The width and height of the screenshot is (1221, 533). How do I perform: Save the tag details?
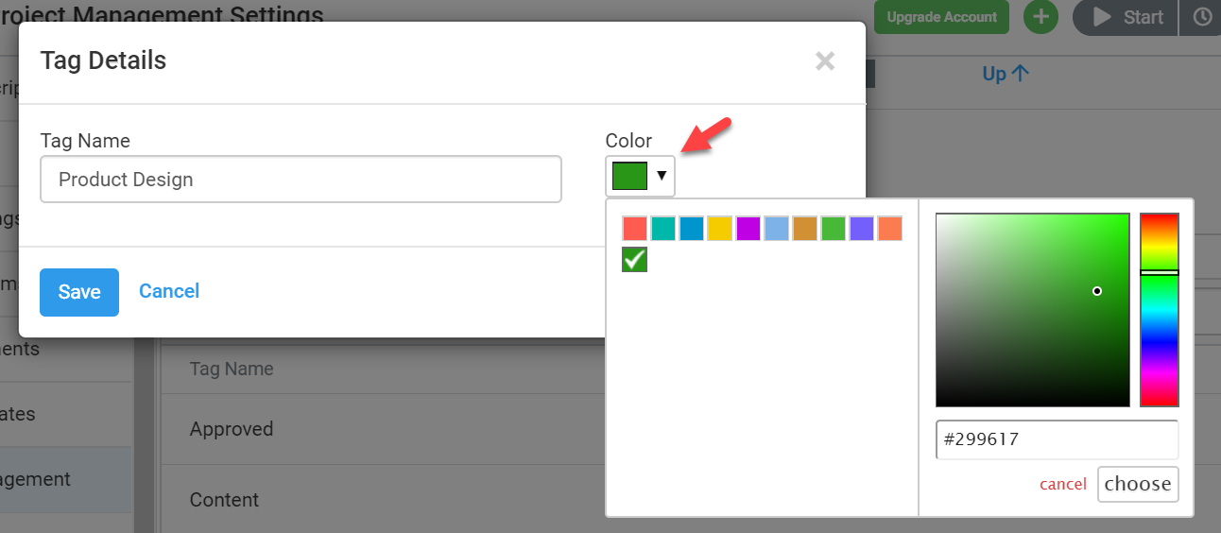pos(79,292)
